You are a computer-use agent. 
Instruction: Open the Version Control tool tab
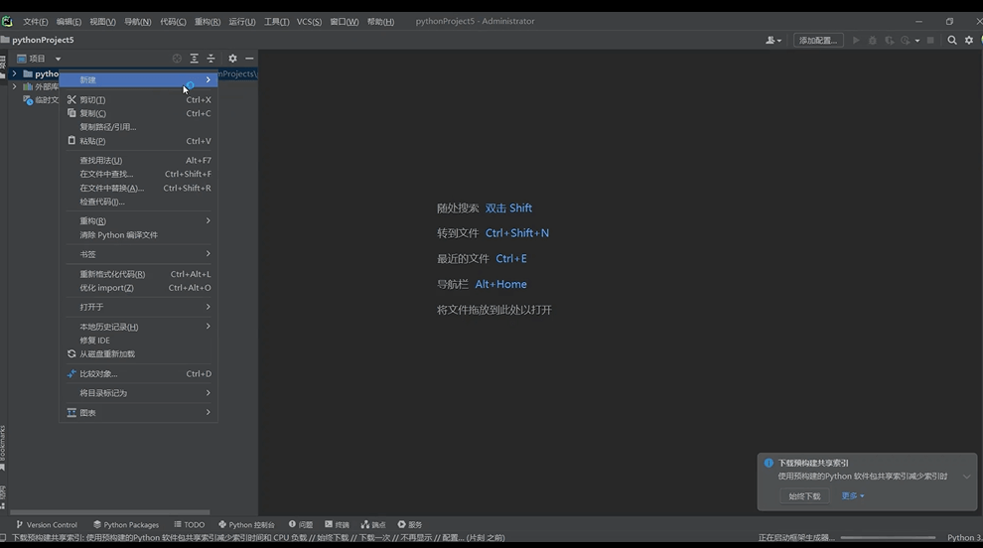[47, 524]
